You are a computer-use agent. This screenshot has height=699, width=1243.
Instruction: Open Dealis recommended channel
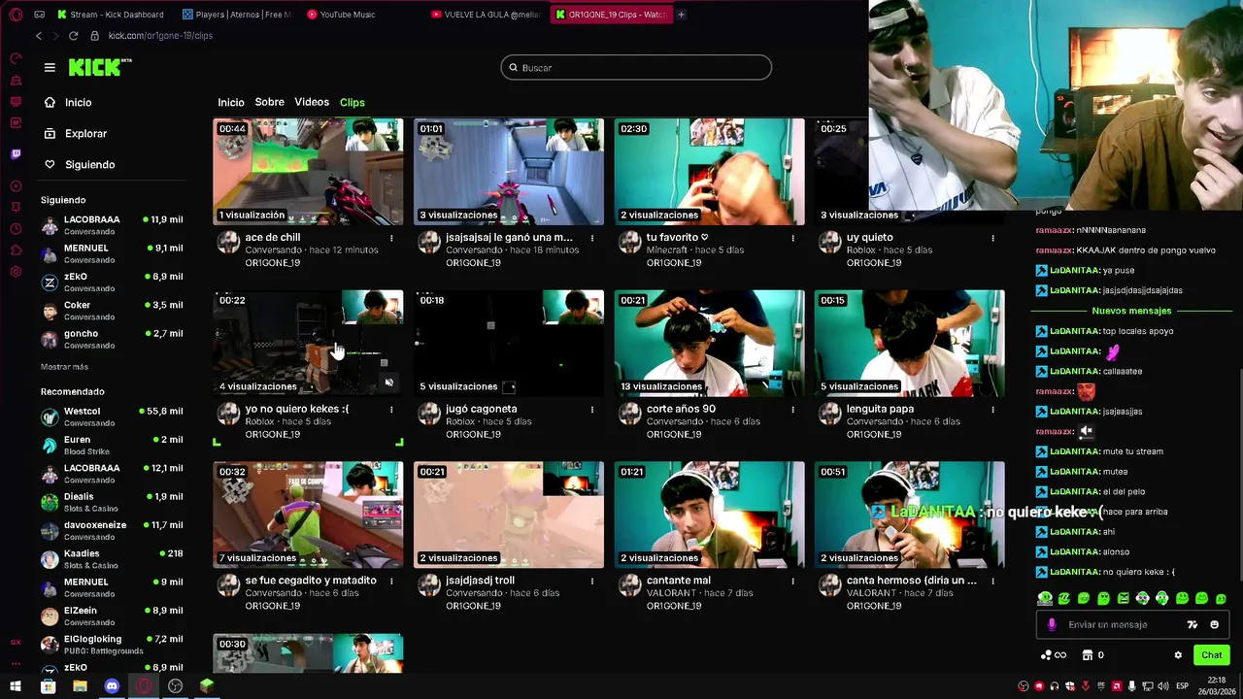pos(112,502)
